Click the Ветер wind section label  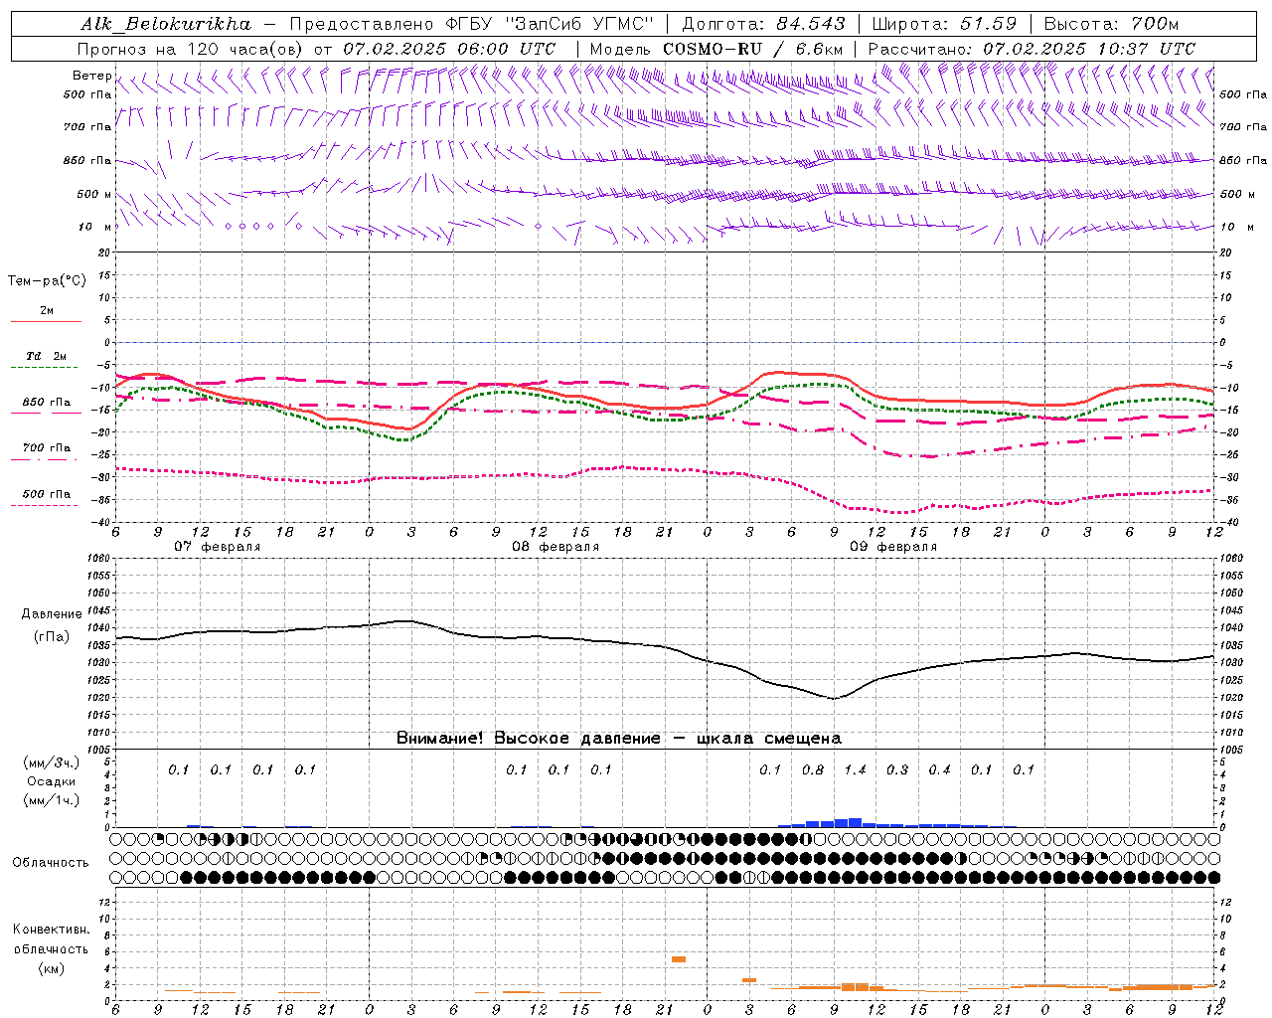(x=92, y=76)
